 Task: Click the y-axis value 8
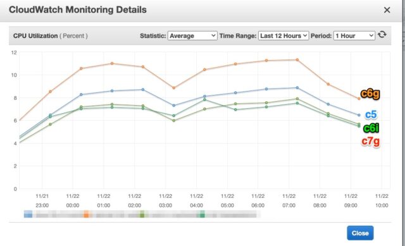(15, 98)
